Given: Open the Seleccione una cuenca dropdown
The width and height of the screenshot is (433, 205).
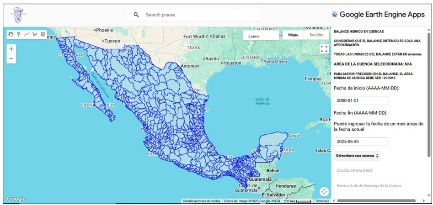Looking at the screenshot, I should point(357,156).
